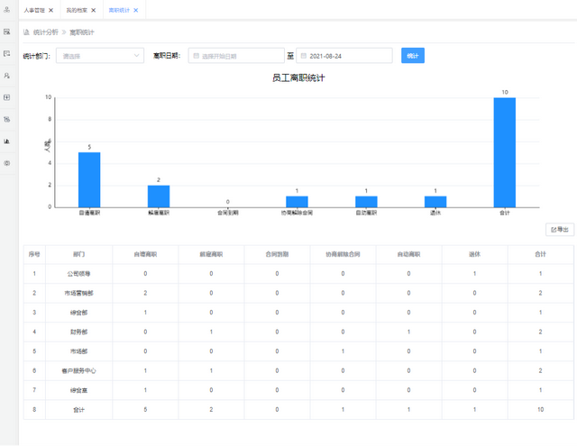Click the 统计分析 breadcrumb link

pyautogui.click(x=45, y=32)
